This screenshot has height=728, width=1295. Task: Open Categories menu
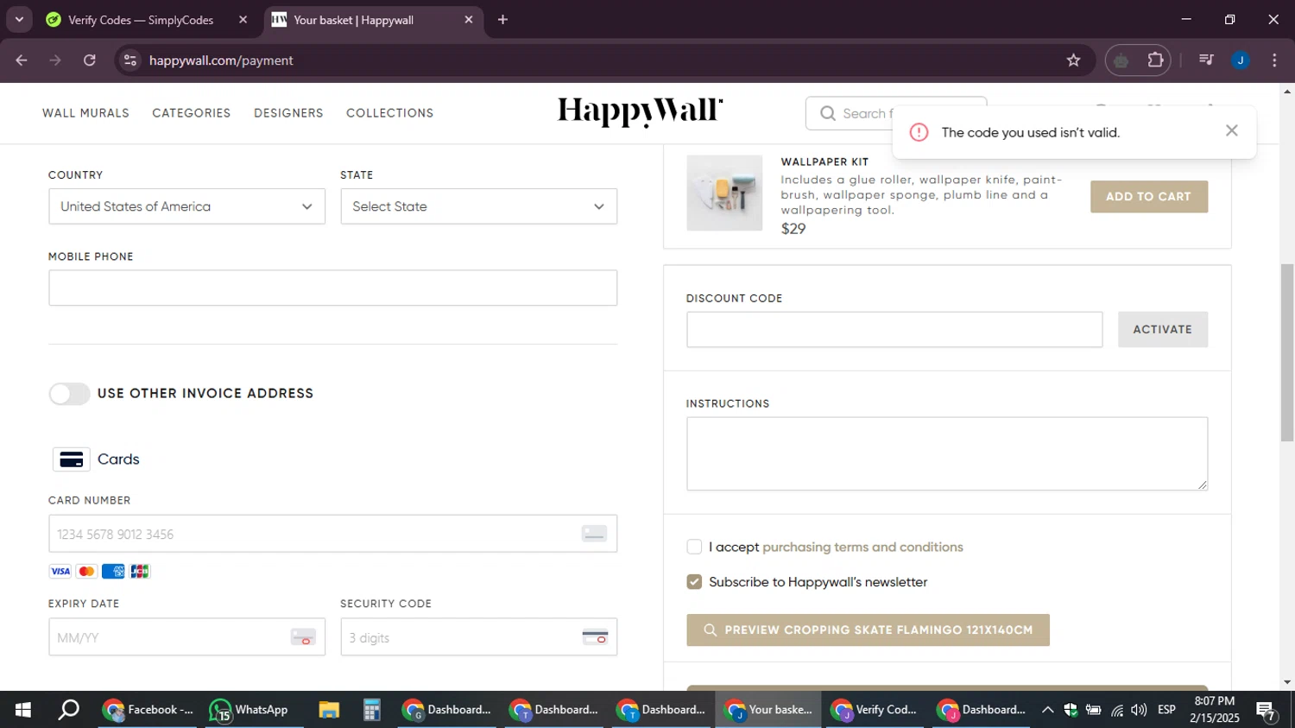pos(192,113)
